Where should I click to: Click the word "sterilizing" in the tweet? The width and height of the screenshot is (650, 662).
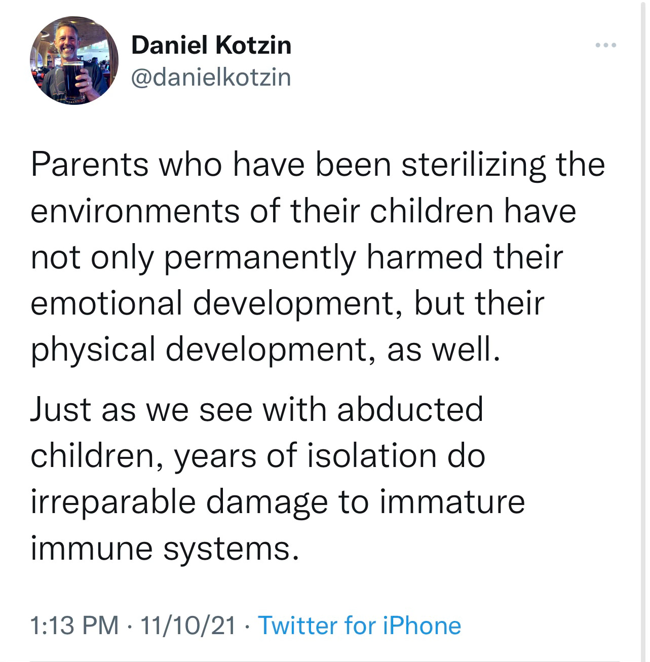473,165
